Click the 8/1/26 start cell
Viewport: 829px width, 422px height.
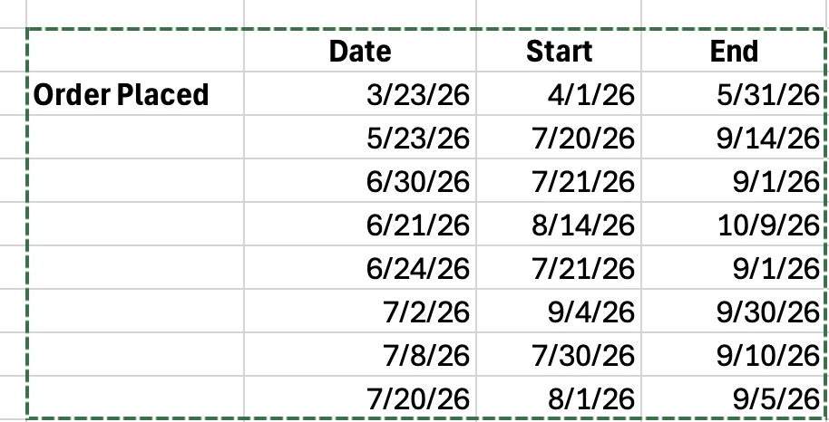click(x=559, y=398)
